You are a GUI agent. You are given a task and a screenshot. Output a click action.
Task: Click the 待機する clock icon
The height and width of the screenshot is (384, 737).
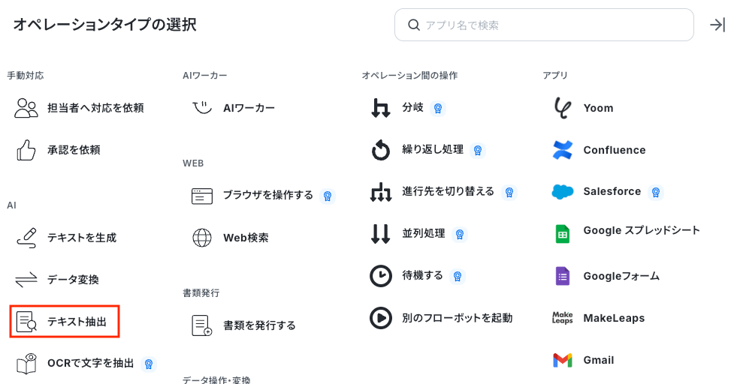(381, 276)
